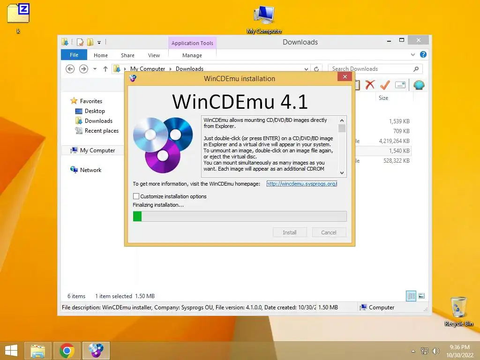Click the volume speaker icon in system tray
Screen dimensions: 480x360
435,351
